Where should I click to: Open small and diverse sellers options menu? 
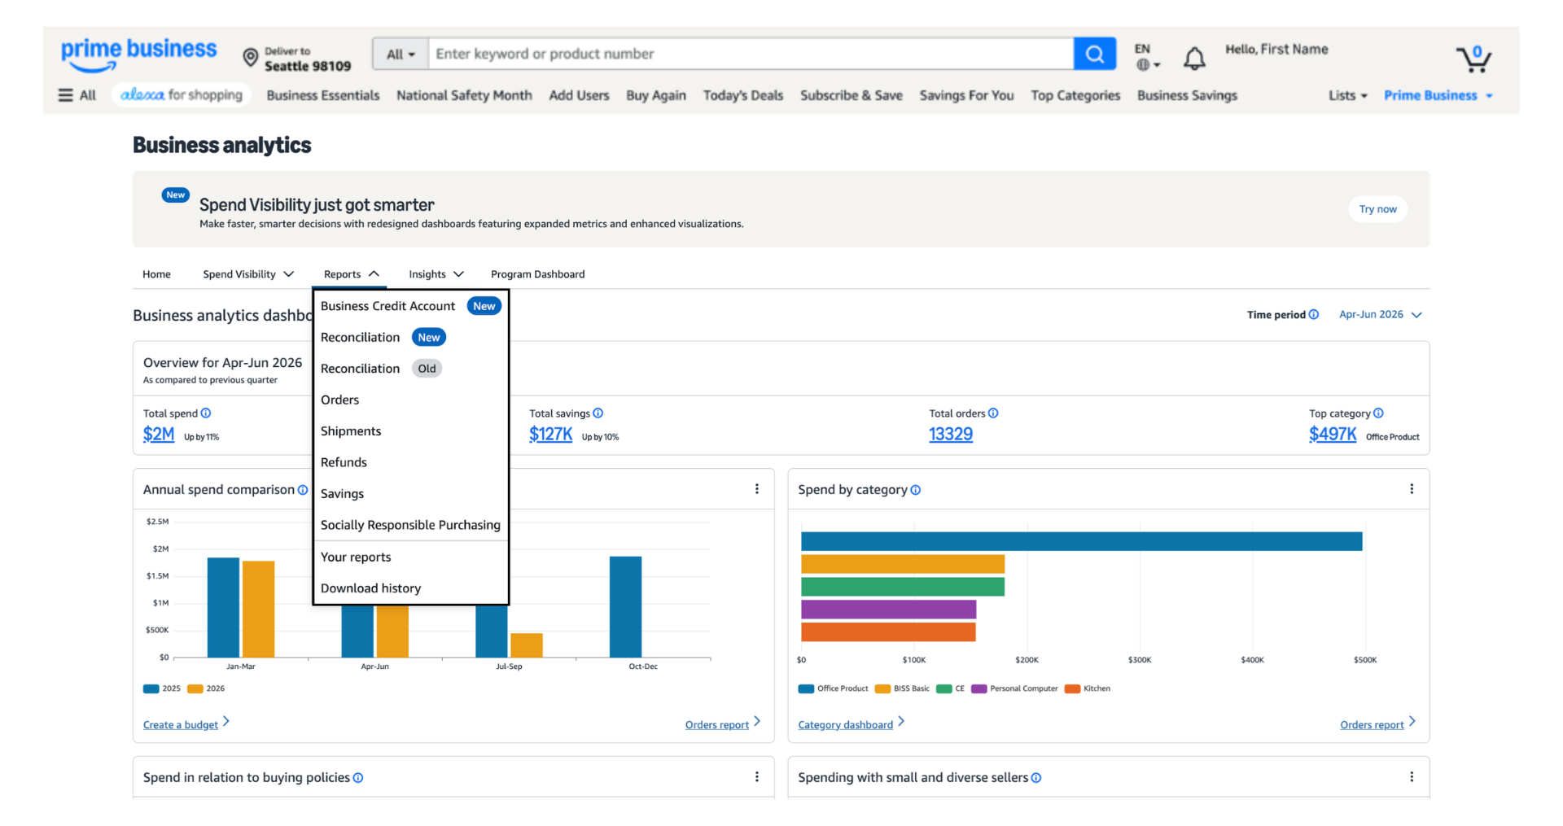pyautogui.click(x=1412, y=777)
